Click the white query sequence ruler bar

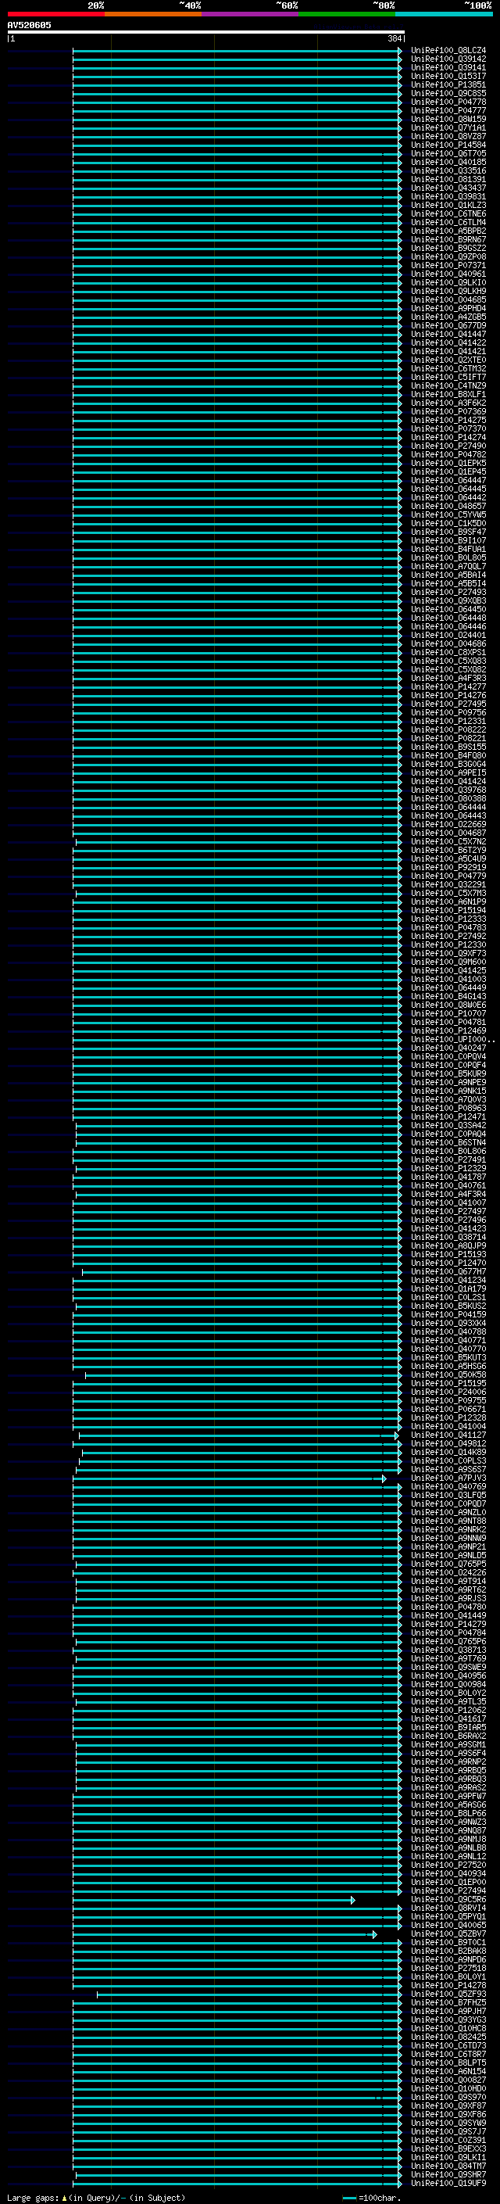point(206,31)
